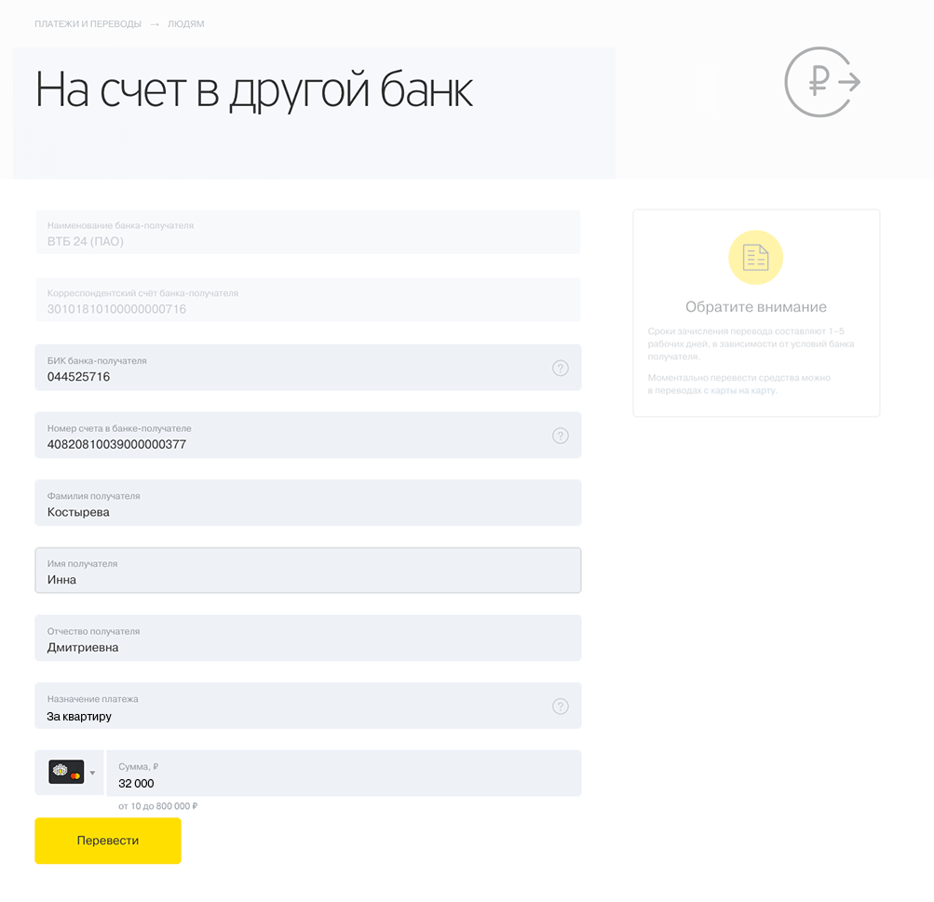
Task: Click the yellow document notice icon
Action: point(755,257)
